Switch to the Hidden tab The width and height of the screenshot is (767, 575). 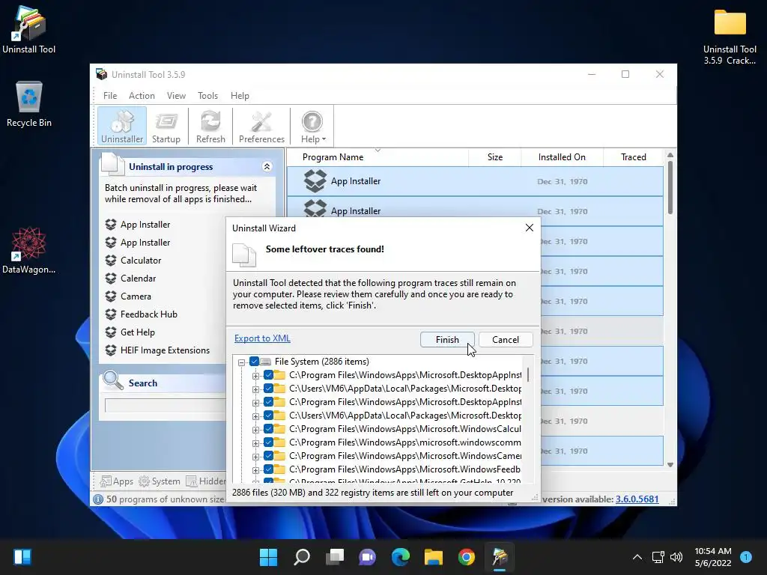click(206, 481)
